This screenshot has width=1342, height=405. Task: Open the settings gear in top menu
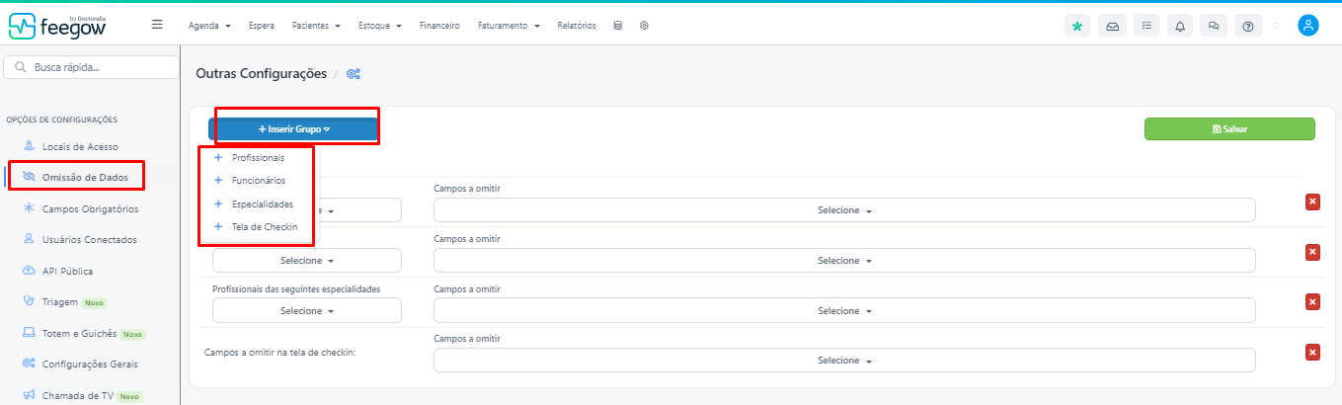pyautogui.click(x=644, y=26)
